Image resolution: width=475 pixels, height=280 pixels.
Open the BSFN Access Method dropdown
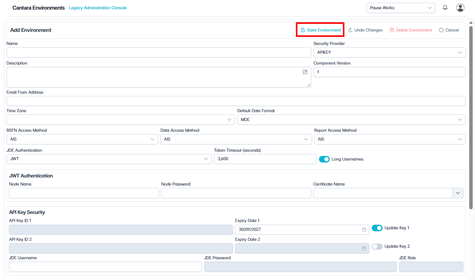(x=82, y=139)
